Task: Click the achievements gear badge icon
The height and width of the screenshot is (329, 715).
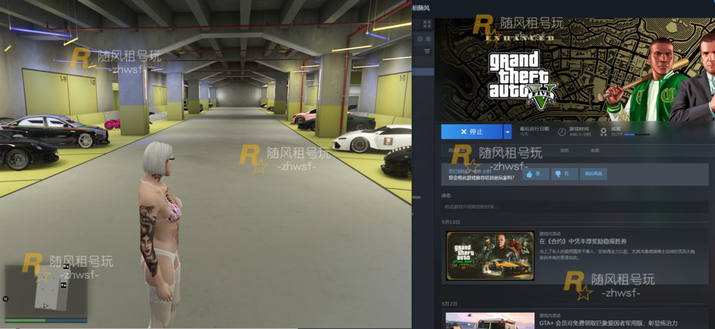Action: point(604,132)
